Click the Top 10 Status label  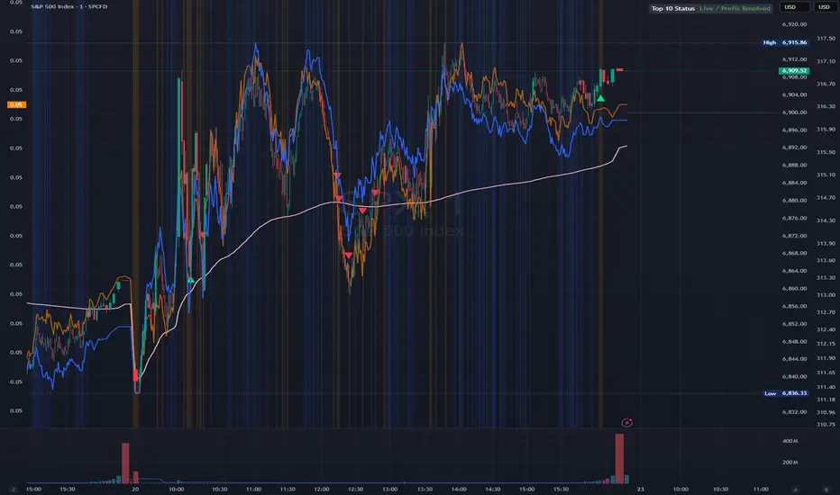(x=673, y=9)
